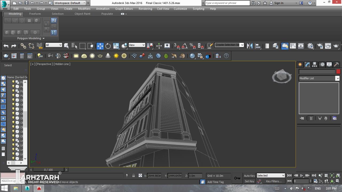Switch to the Freeform ribbon tab

tap(35, 14)
